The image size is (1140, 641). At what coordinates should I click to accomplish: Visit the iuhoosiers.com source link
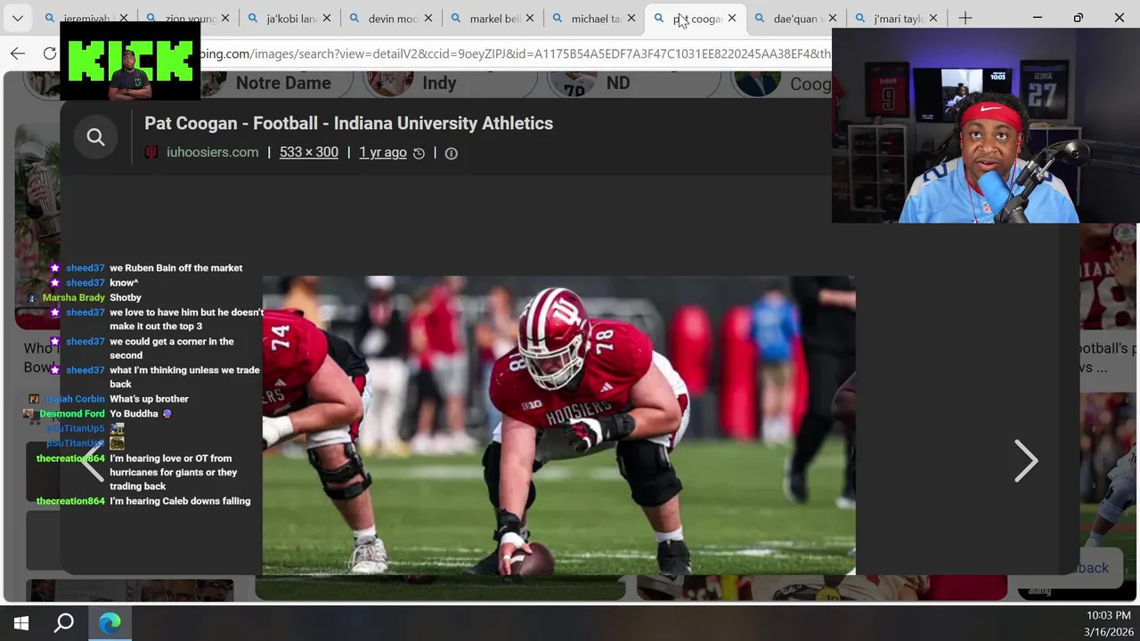point(212,152)
